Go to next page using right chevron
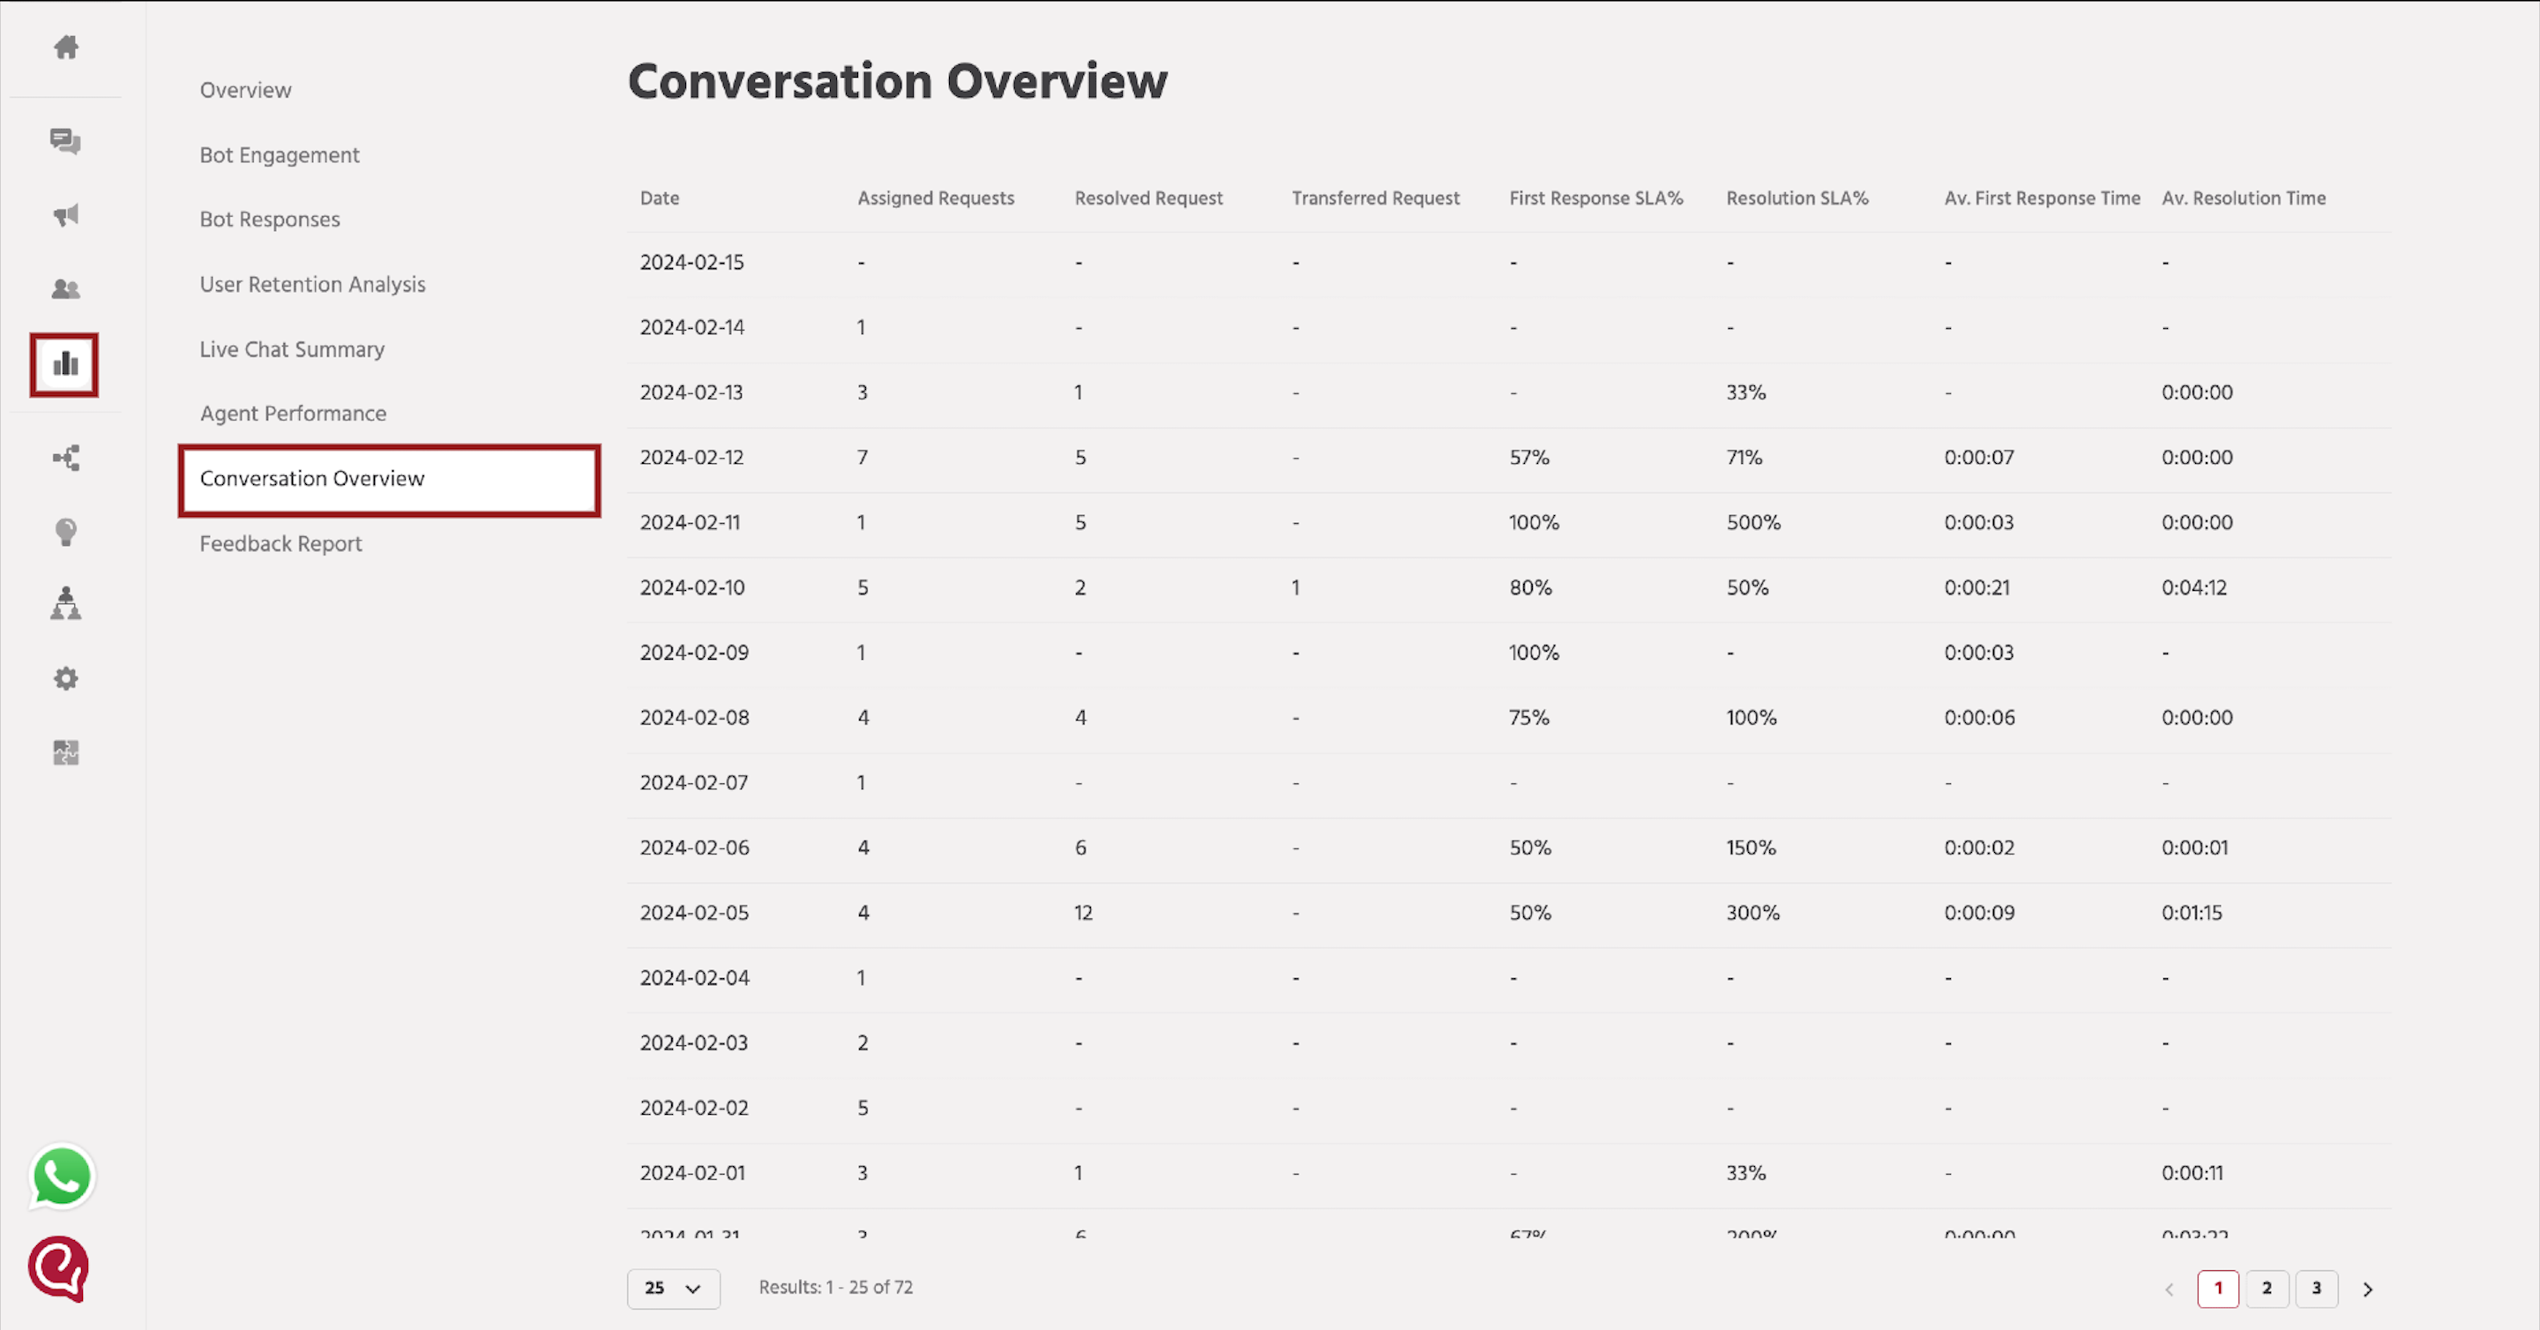 coord(2367,1289)
